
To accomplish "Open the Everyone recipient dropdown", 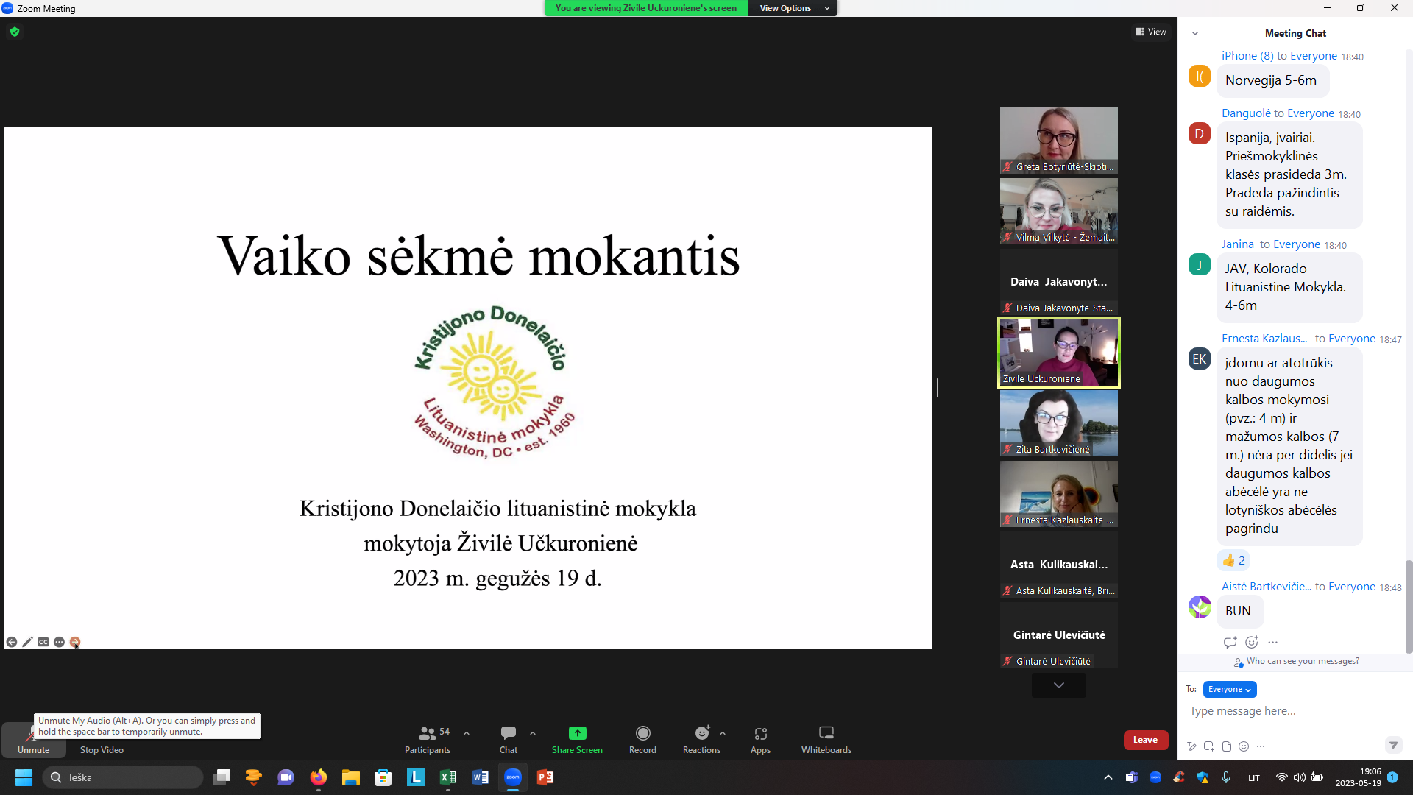I will (1230, 689).
